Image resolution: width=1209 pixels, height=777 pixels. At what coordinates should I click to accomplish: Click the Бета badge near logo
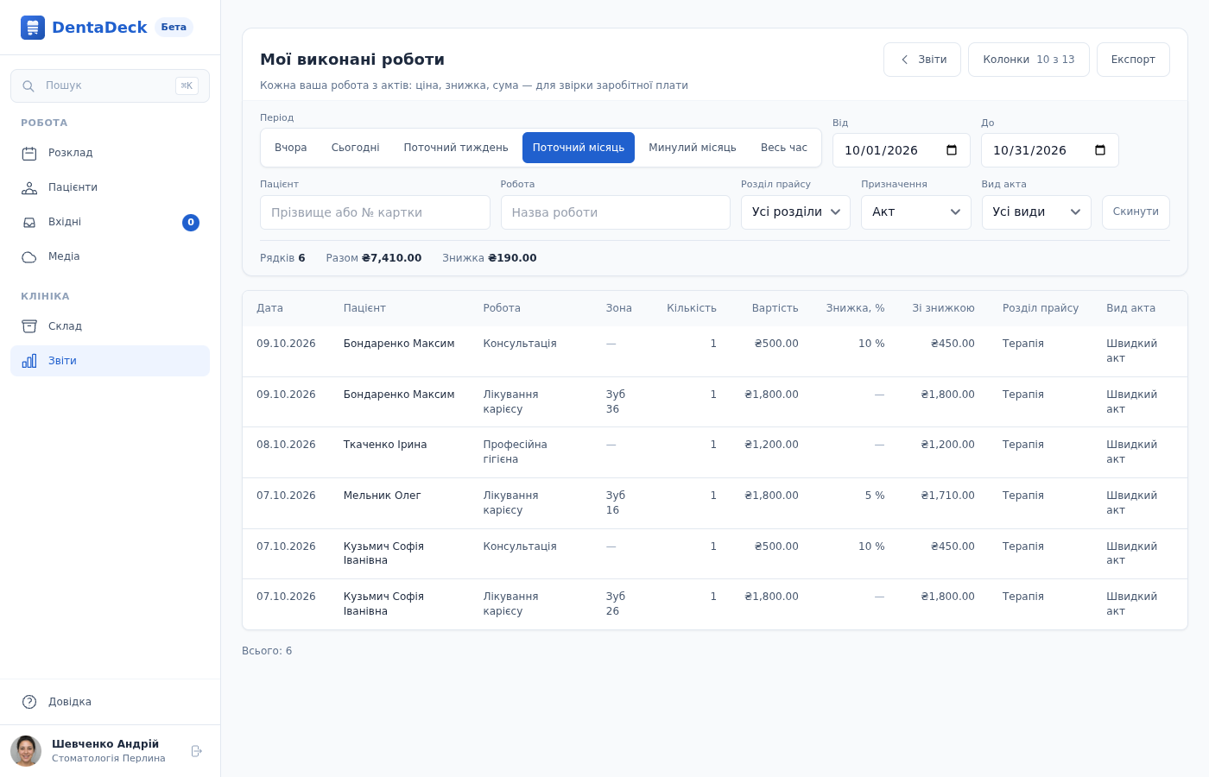174,28
